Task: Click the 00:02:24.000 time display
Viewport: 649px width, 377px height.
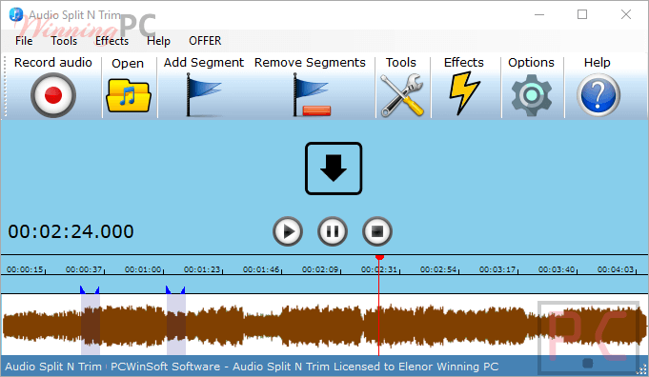Action: [x=71, y=231]
